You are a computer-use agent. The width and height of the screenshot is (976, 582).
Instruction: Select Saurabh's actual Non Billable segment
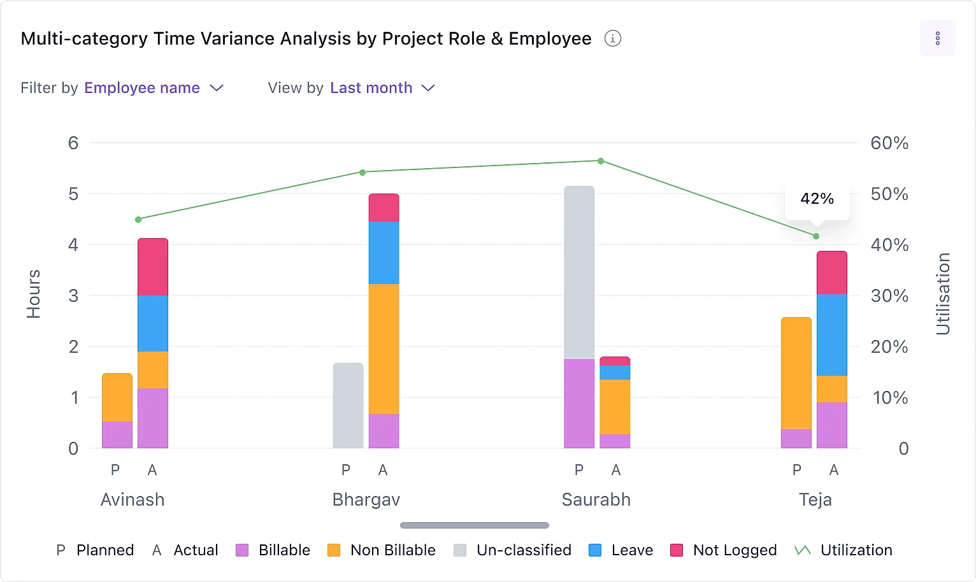615,407
